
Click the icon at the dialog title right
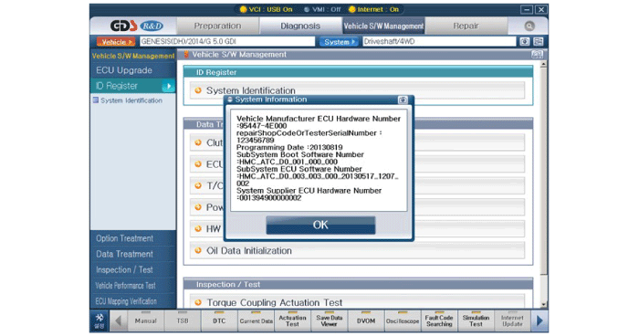coord(403,100)
